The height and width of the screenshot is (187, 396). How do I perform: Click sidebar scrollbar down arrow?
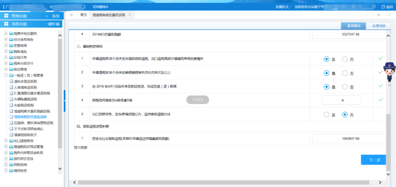[60, 168]
